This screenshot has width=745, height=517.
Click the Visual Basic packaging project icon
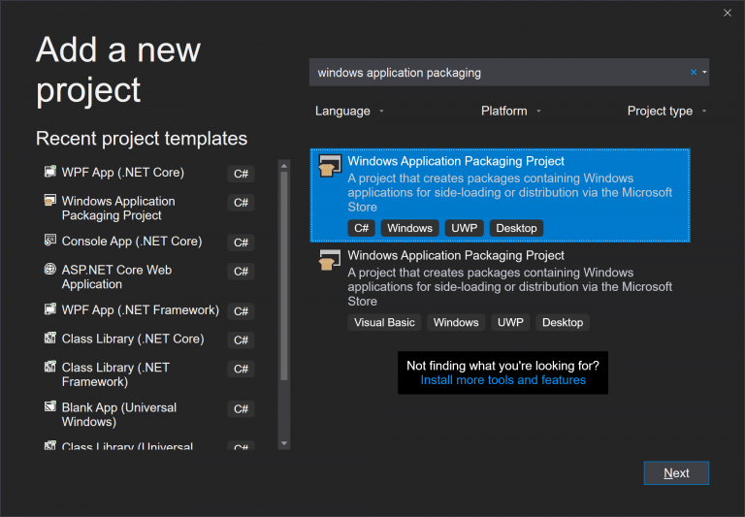point(330,260)
